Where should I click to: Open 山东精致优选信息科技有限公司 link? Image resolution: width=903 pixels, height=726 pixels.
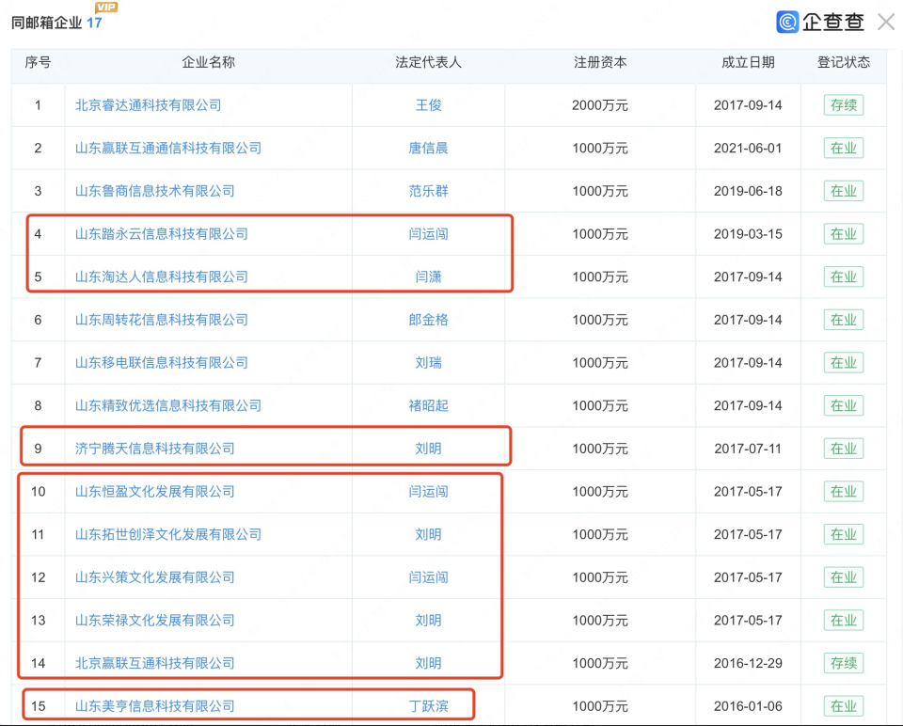[168, 405]
